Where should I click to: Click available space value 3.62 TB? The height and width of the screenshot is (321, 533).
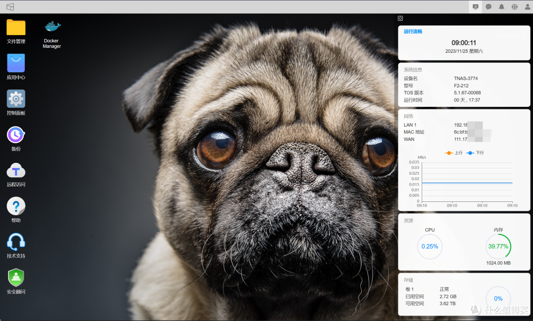point(447,304)
